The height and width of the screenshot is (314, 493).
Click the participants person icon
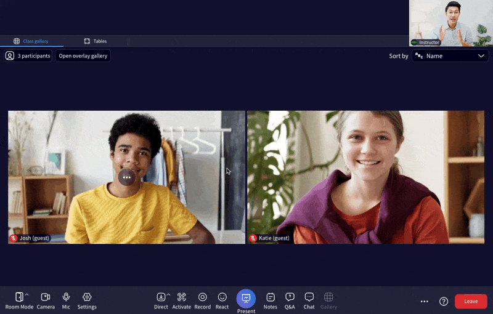[10, 56]
